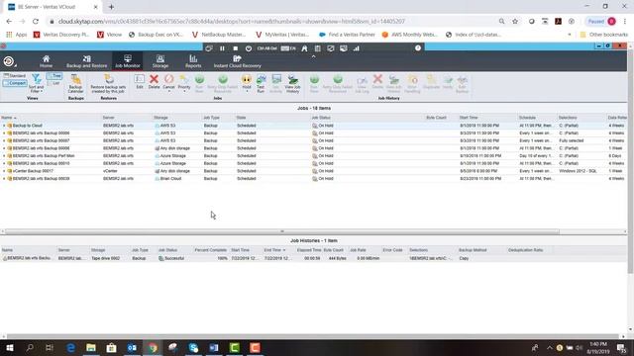Expand the Backup 00007 job row
This screenshot has width=634, height=356.
4,140
